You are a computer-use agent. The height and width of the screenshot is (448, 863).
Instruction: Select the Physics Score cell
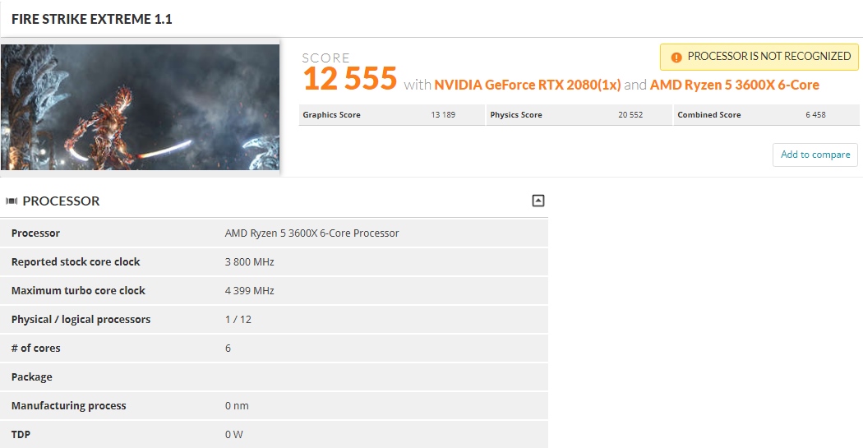point(579,115)
